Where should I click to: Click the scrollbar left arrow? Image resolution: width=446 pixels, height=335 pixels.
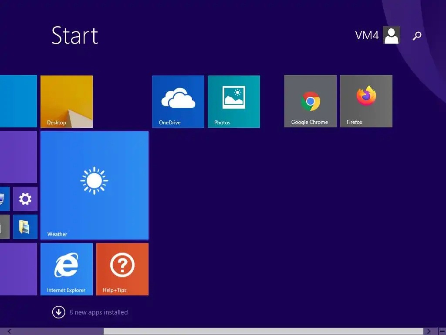click(x=9, y=332)
